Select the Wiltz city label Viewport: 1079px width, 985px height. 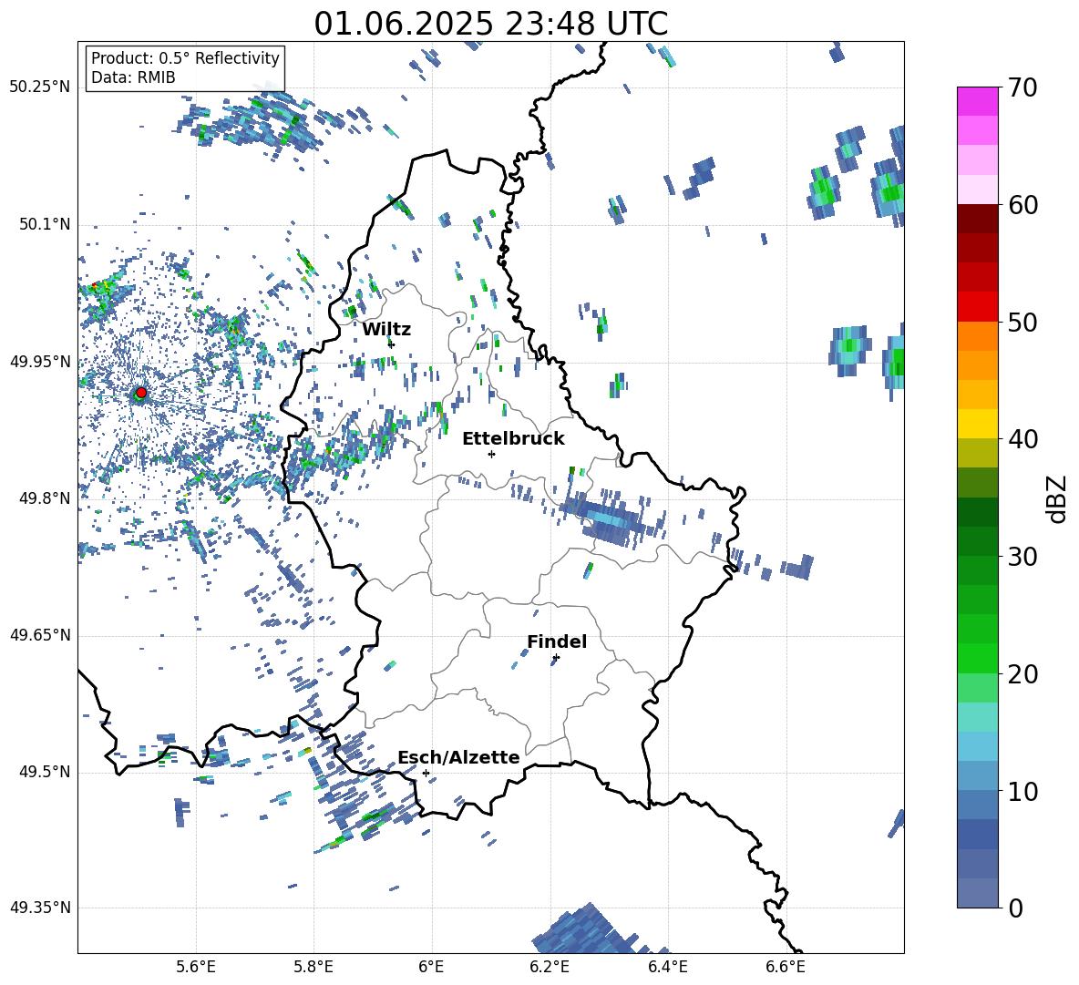click(x=386, y=330)
